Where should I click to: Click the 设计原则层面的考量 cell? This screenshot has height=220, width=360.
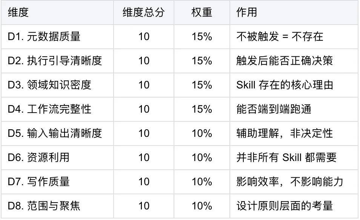pyautogui.click(x=294, y=206)
